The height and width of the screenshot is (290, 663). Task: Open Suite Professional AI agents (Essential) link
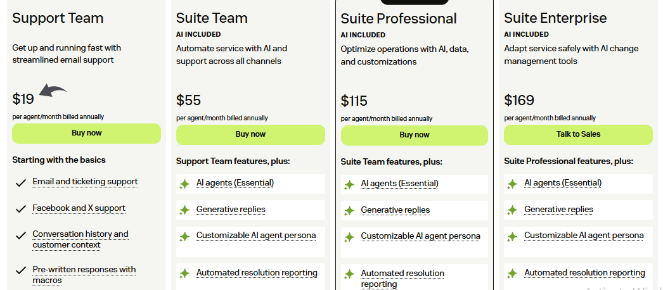[x=399, y=184]
